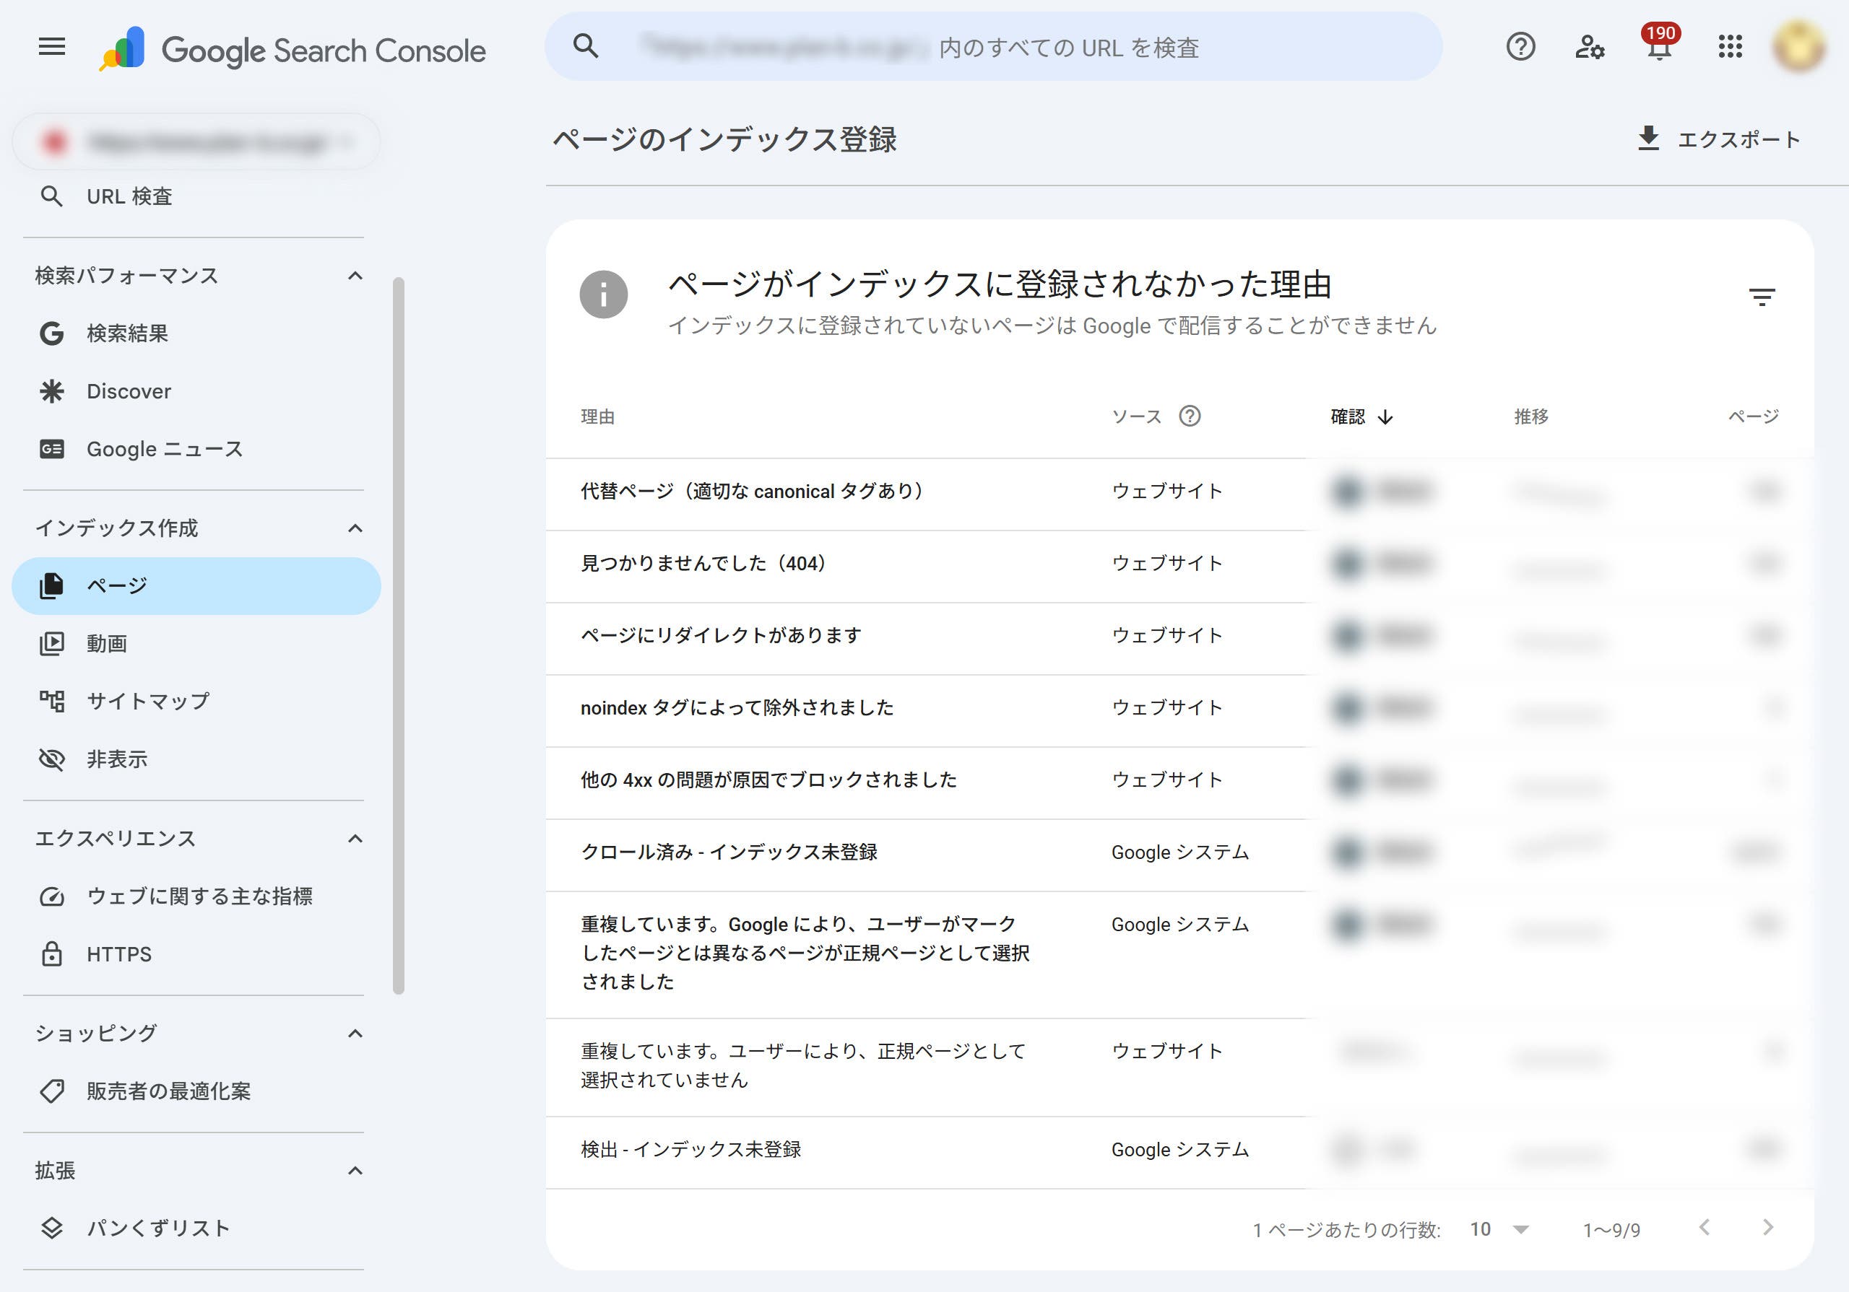This screenshot has height=1292, width=1849.
Task: Collapse the 検索パフォーマンス section
Action: (355, 276)
